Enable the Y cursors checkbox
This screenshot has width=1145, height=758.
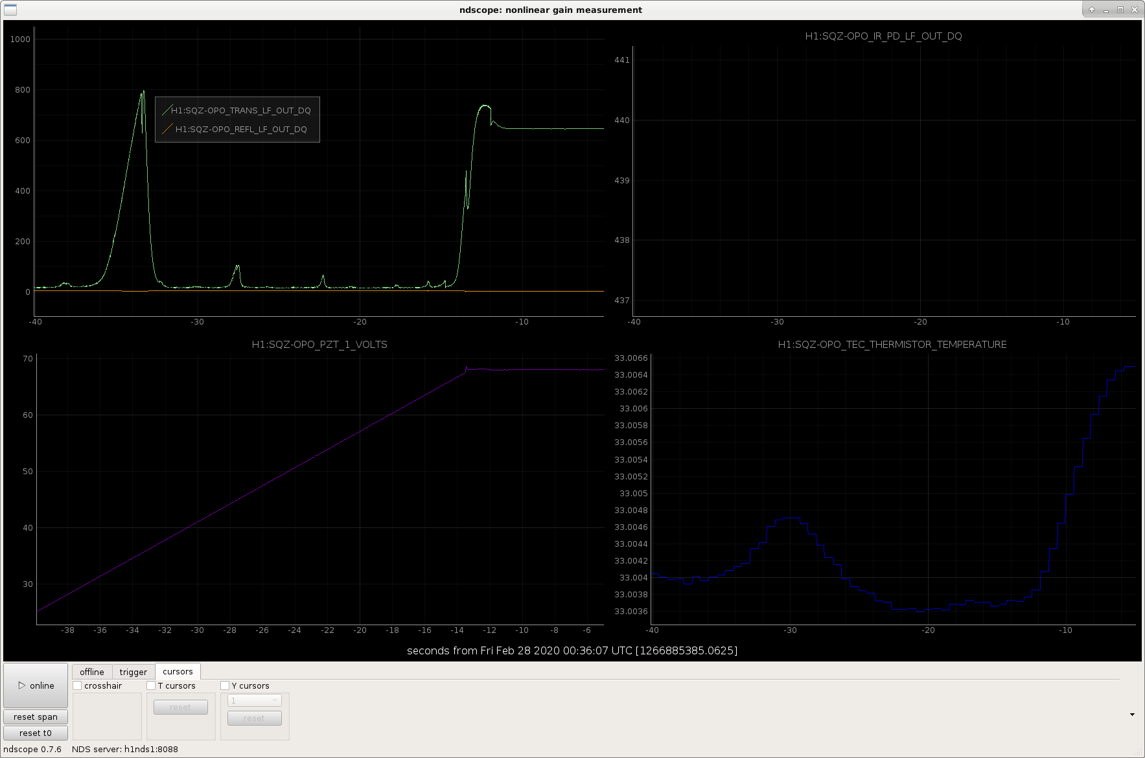226,685
